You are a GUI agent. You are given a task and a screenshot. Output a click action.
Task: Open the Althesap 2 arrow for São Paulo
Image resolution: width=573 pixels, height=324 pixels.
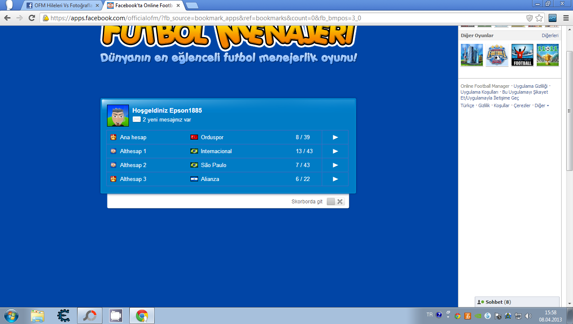[335, 165]
